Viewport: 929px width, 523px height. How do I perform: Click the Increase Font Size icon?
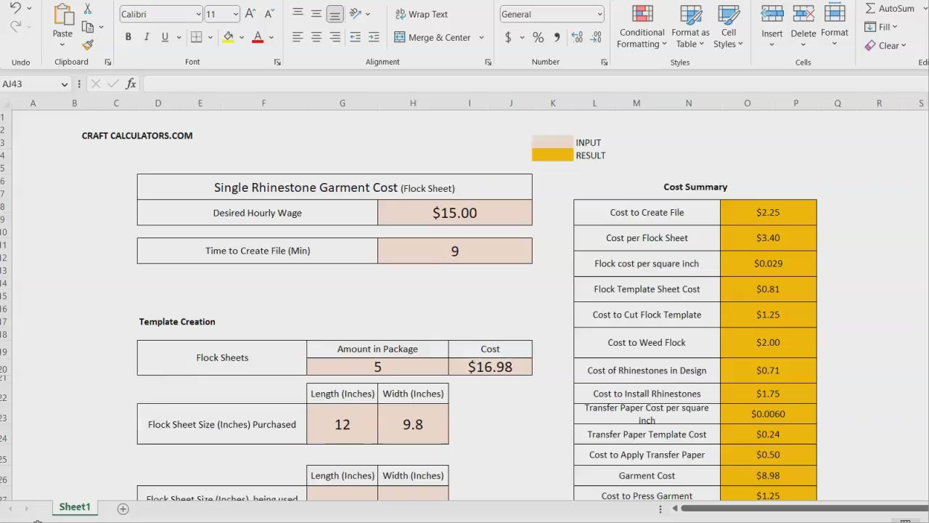250,14
